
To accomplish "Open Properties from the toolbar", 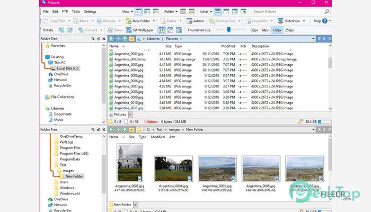I will click(x=257, y=21).
